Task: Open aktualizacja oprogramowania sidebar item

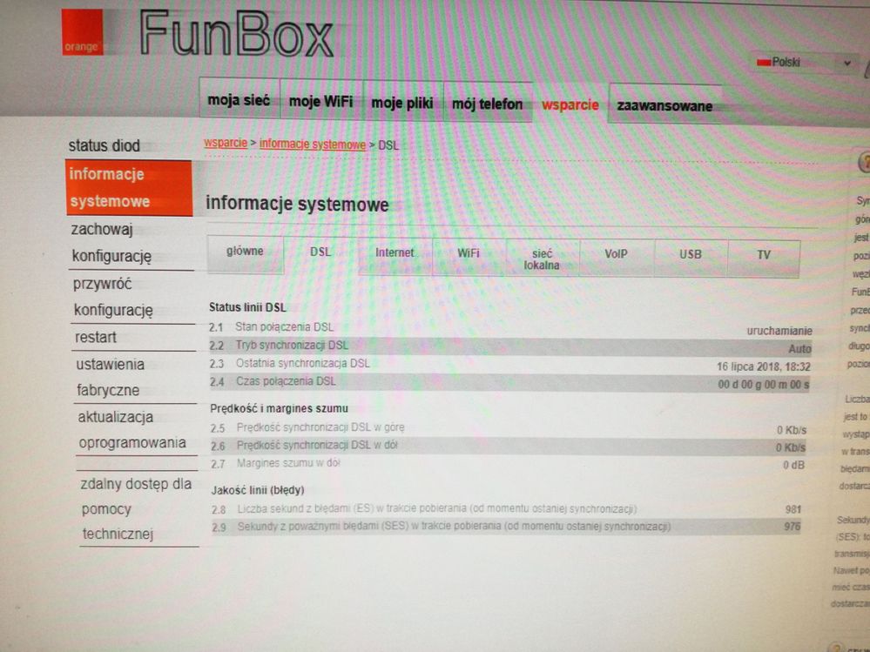Action: coord(132,430)
